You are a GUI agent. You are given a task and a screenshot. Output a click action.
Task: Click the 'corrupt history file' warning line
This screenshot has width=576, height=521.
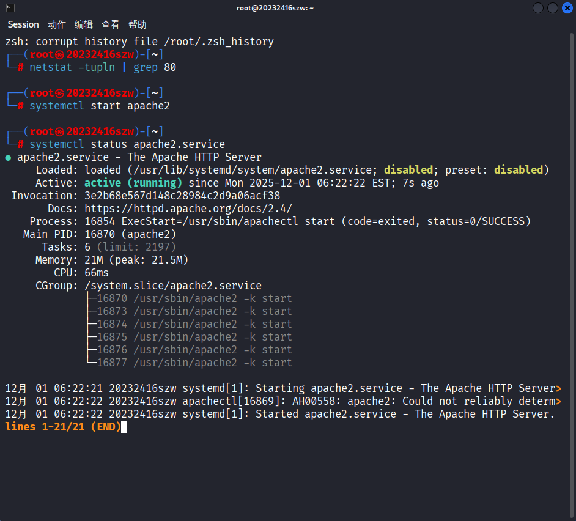pyautogui.click(x=139, y=42)
